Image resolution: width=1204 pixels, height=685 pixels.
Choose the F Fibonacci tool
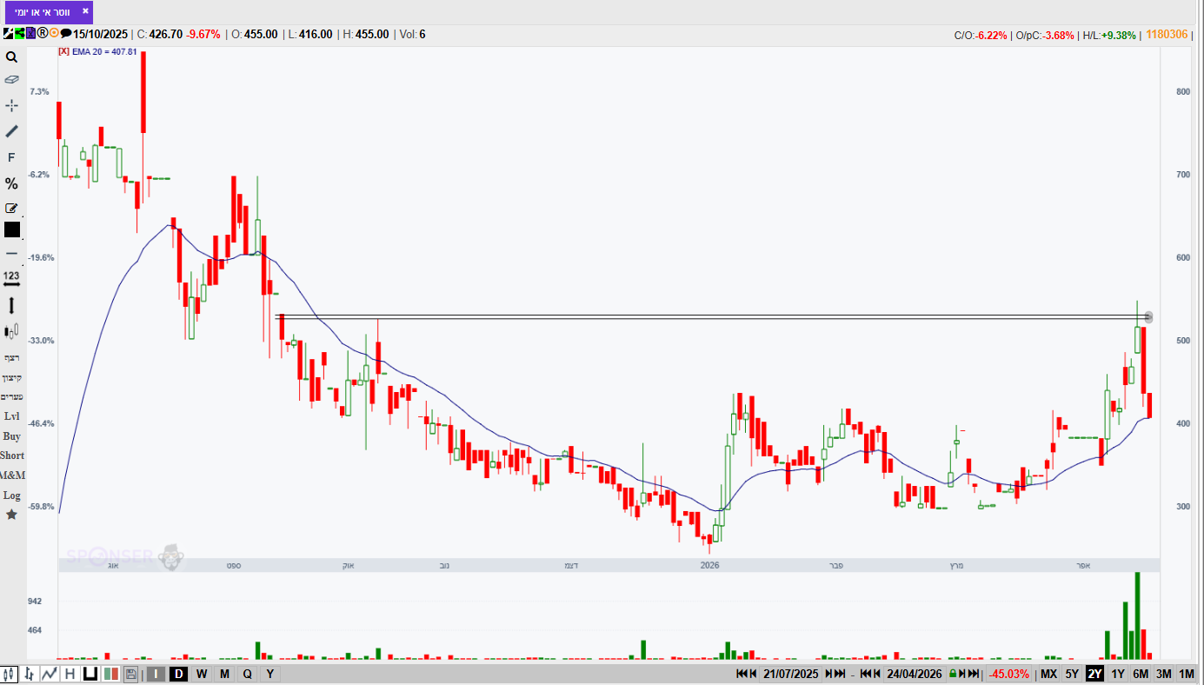click(11, 157)
